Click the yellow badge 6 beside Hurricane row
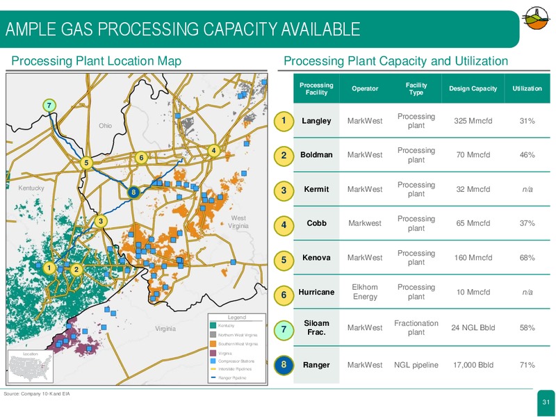The height and width of the screenshot is (417, 556). tap(284, 295)
